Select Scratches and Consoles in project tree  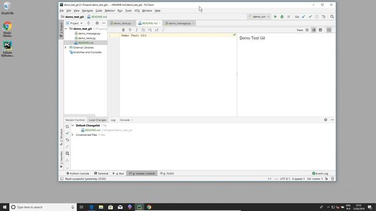pyautogui.click(x=85, y=52)
